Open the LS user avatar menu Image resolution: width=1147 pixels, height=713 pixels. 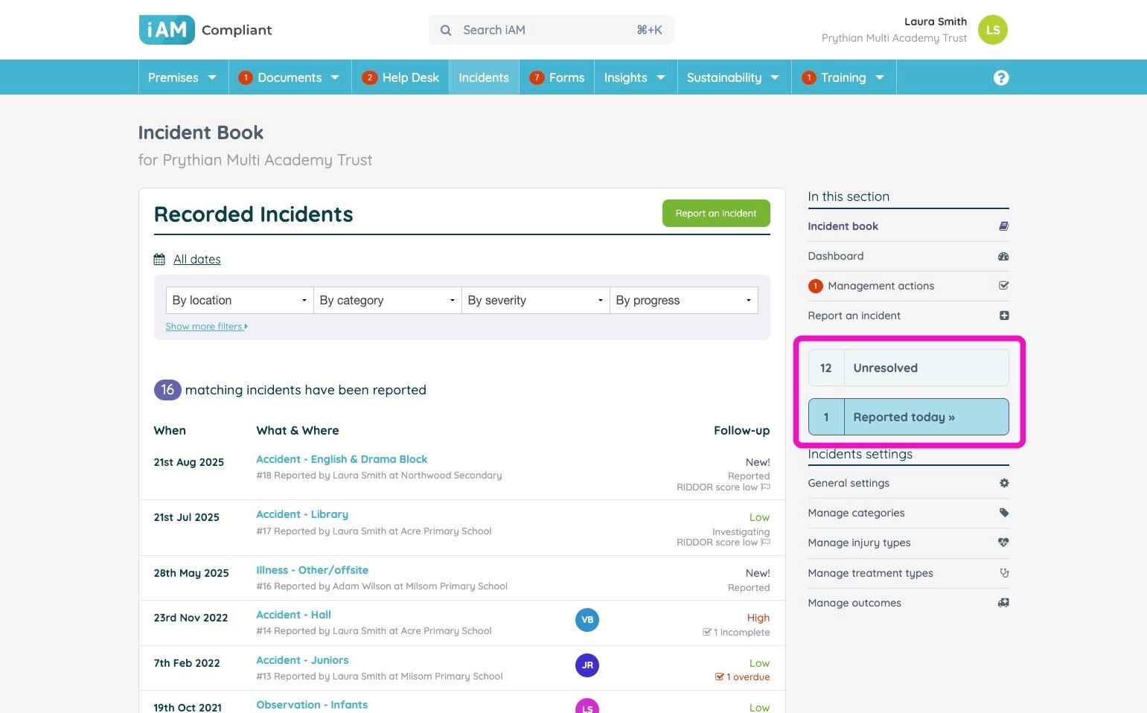coord(992,30)
